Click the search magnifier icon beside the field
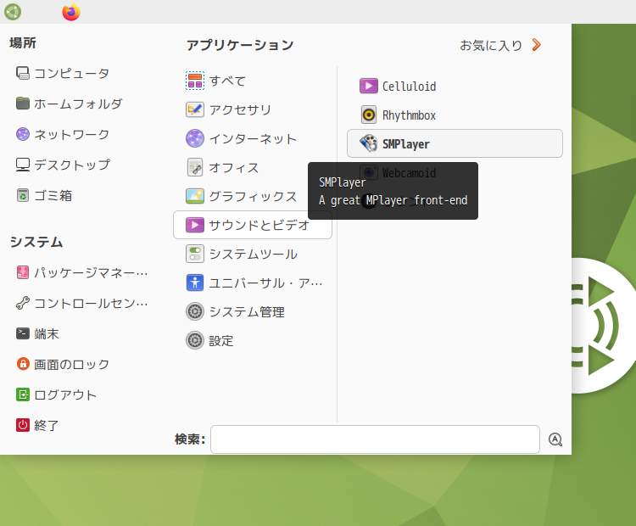The image size is (636, 526). pyautogui.click(x=555, y=439)
